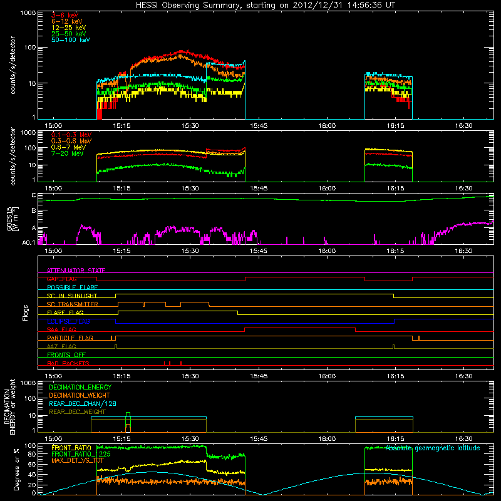Click the 16:30 tick label under the Flags panel
This screenshot has height=501, width=501.
coord(463,376)
